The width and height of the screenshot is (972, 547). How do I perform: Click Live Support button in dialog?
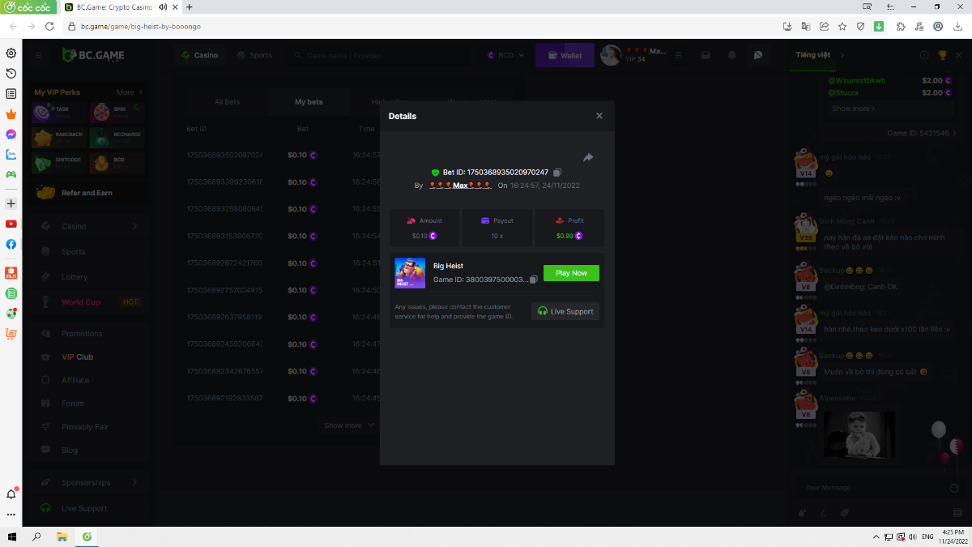(x=565, y=311)
